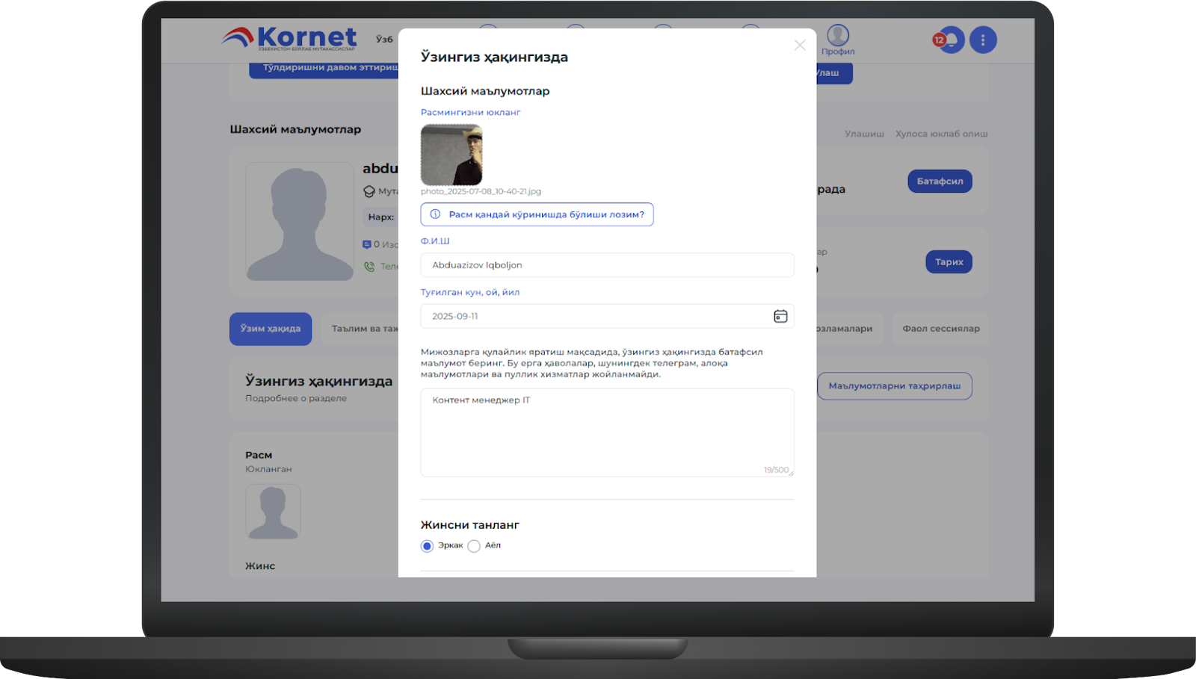Click the about-yourself description textarea
Screen dimensions: 1196x679
607,433
